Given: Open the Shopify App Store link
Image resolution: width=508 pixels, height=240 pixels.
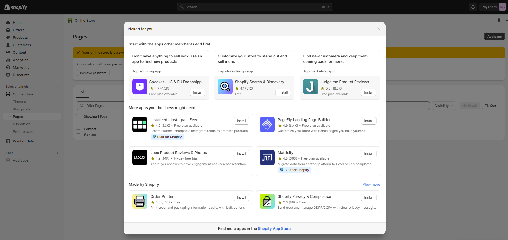Looking at the screenshot, I should 274,229.
